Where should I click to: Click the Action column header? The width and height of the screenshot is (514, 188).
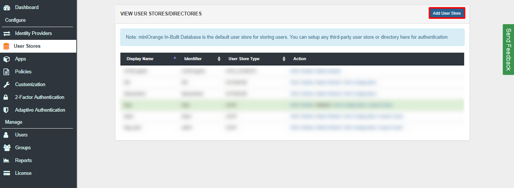pos(300,59)
